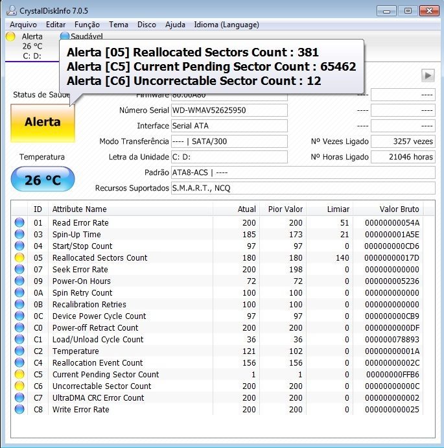Click the Modo Transferência field SATA/300
The height and width of the screenshot is (448, 444).
[x=229, y=141]
